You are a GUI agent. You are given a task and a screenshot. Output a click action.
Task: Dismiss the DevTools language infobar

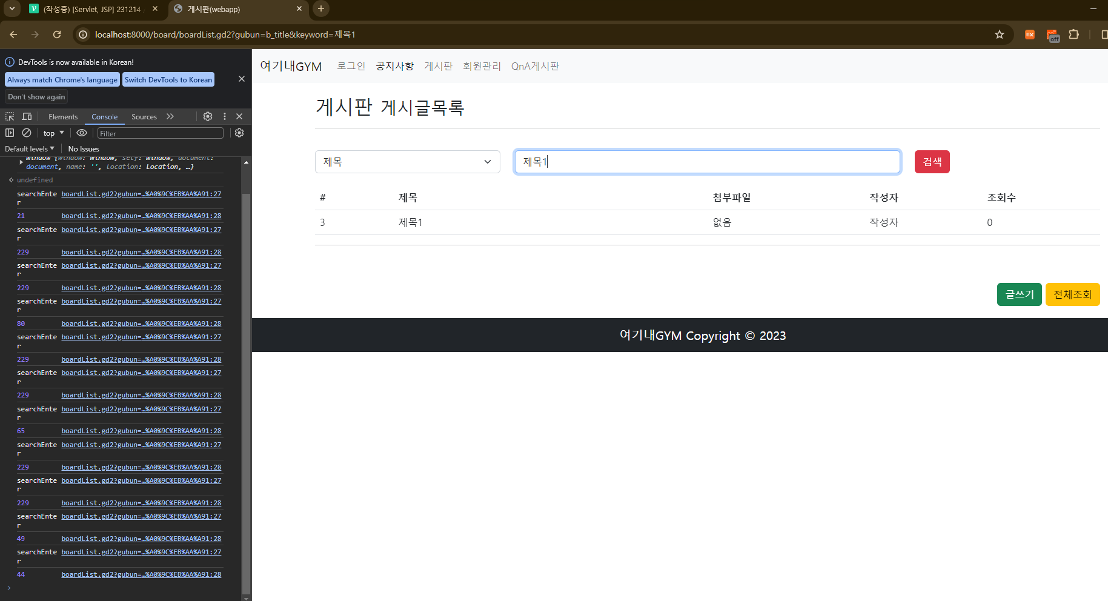pyautogui.click(x=242, y=79)
